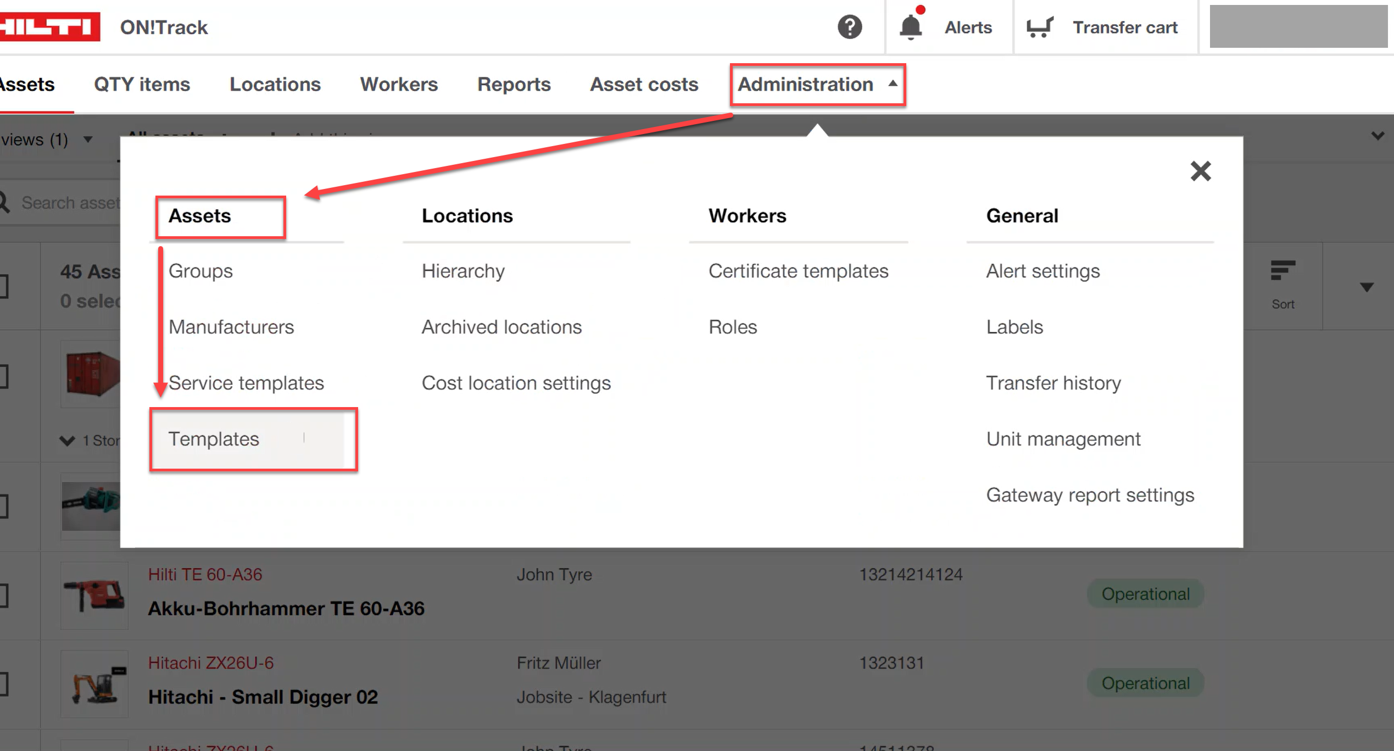
Task: Click the search magnifier icon
Action: tap(4, 202)
